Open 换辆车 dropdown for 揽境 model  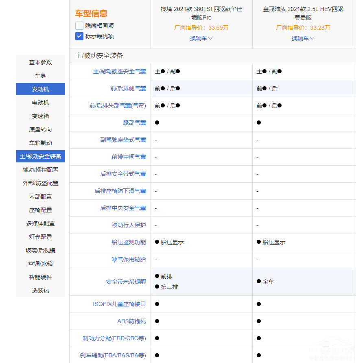click(201, 38)
